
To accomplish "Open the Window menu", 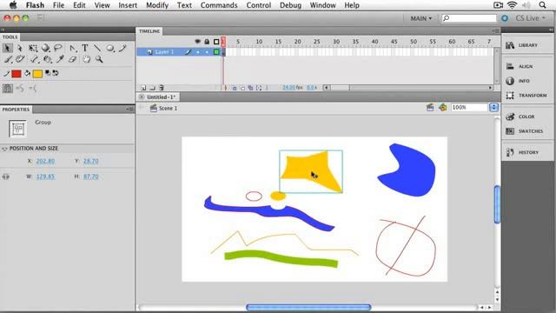I will [x=322, y=5].
